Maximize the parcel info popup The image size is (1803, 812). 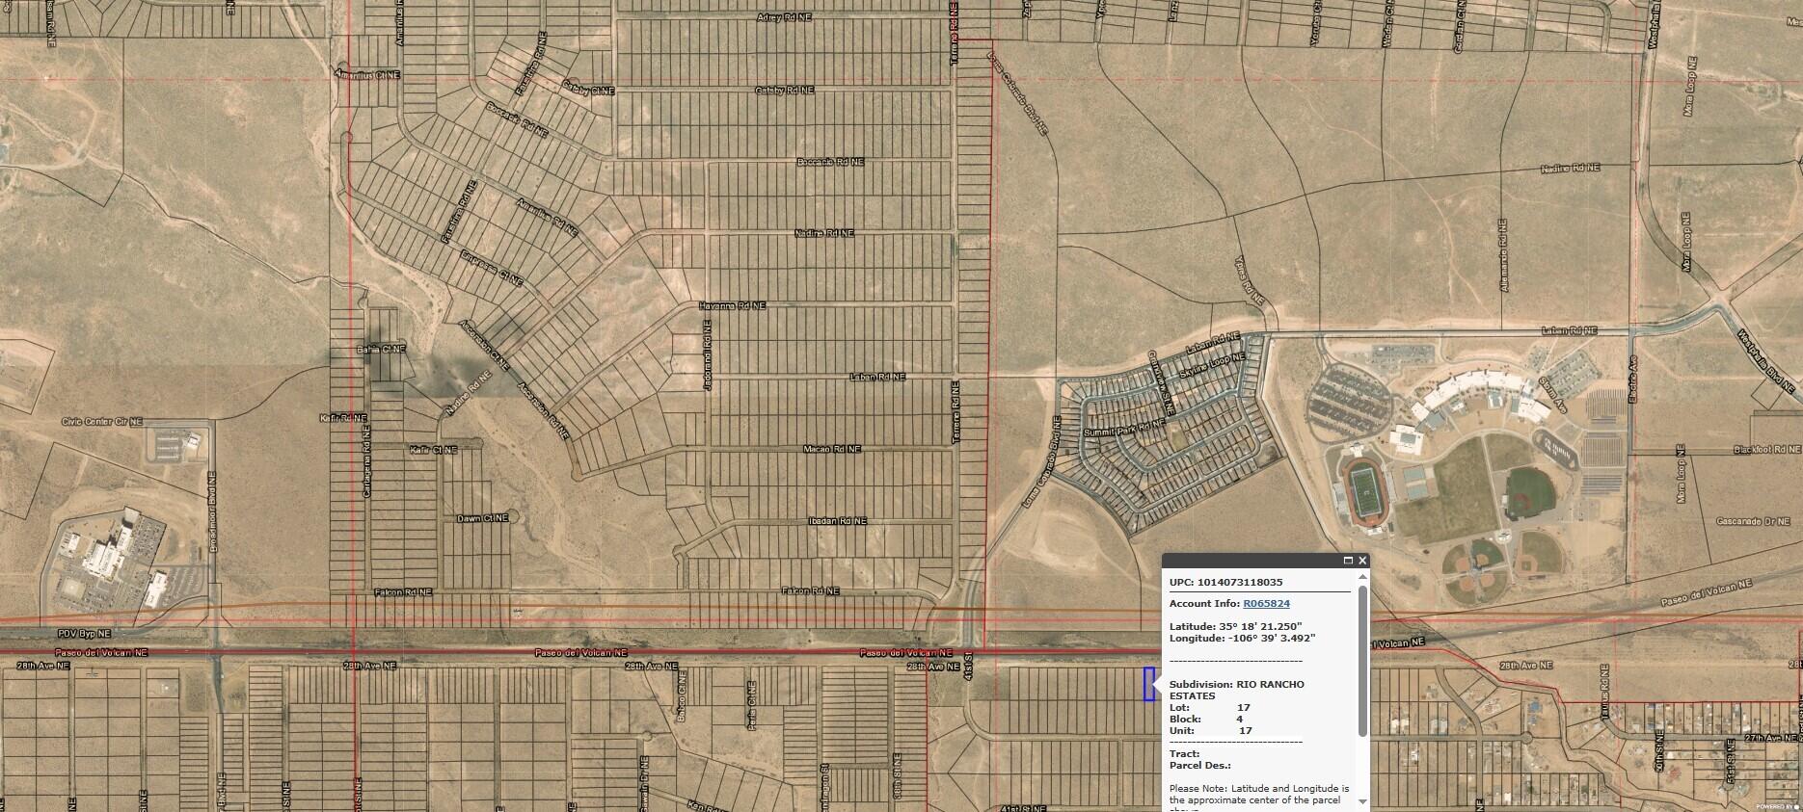point(1348,561)
